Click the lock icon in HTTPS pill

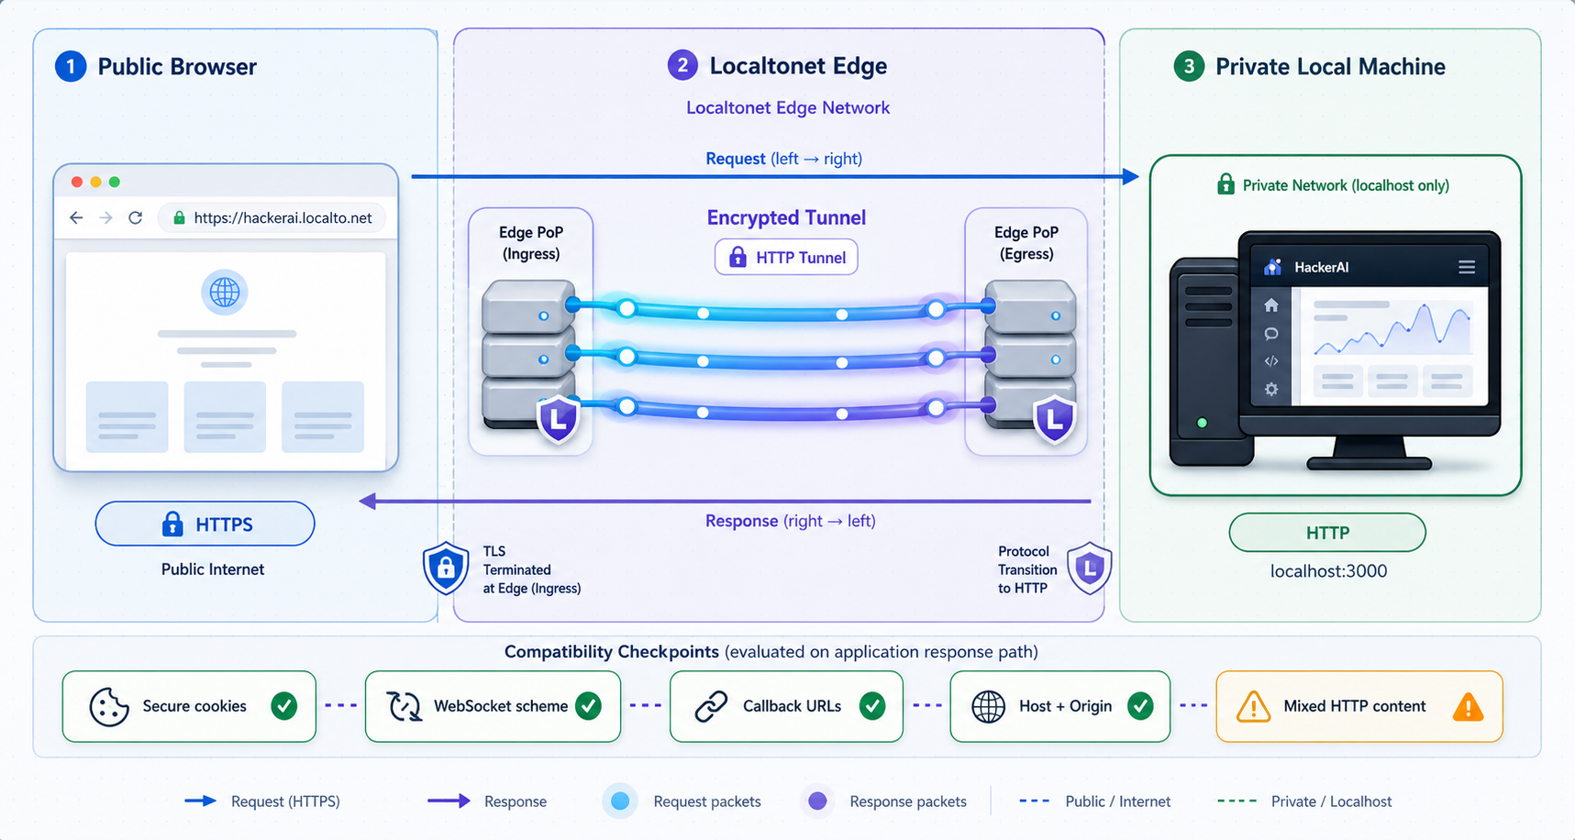172,524
